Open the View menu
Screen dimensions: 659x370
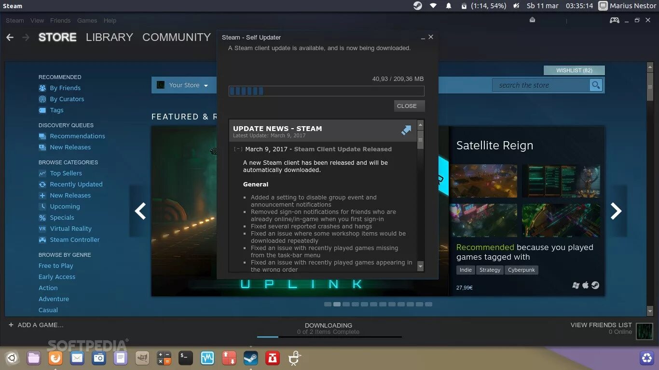tap(37, 20)
